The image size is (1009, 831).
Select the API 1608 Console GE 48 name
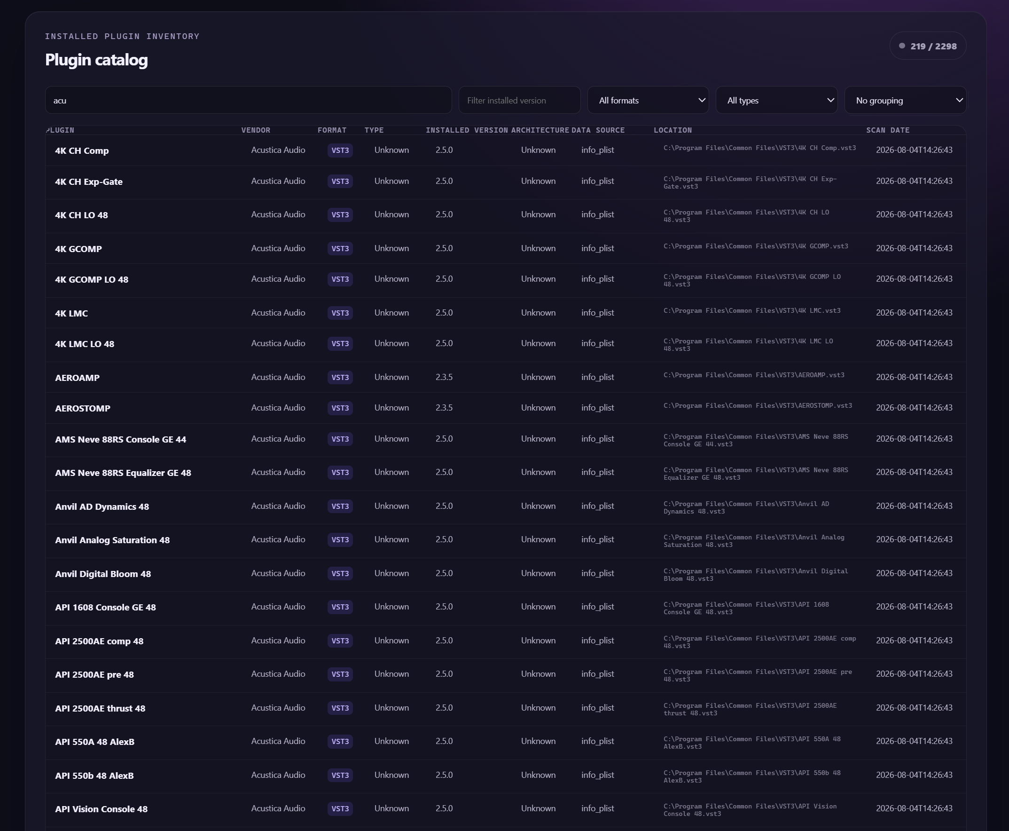105,608
